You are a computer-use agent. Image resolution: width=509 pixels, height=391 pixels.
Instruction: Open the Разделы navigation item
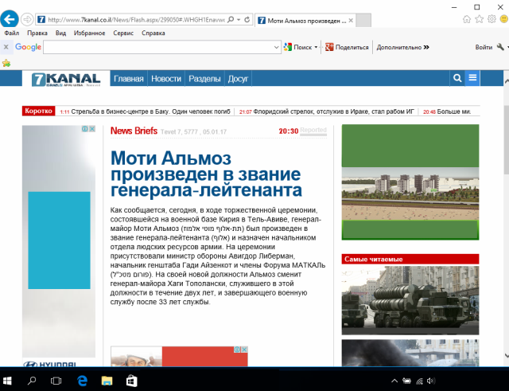[x=204, y=78]
